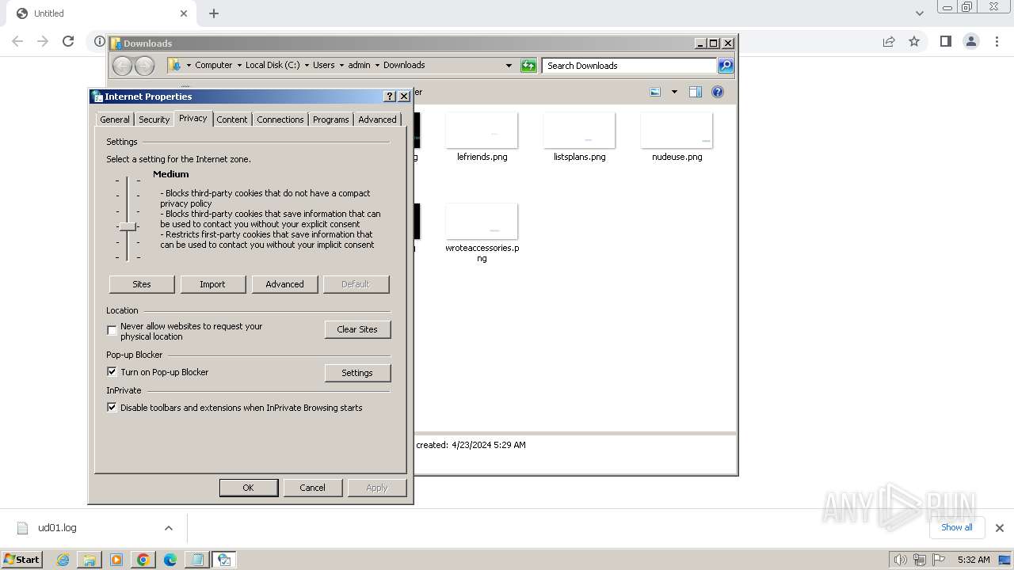Click the Explorer back arrow button
Viewport: 1014px width, 570px height.
(x=122, y=66)
